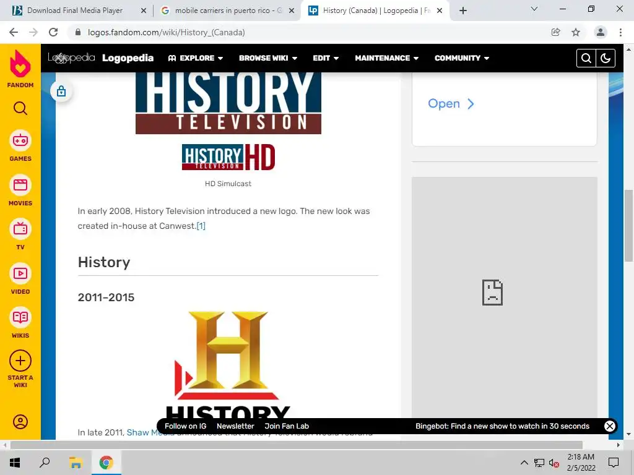Click the Bingebot find a show text
Screen dimensions: 634x475
pos(502,426)
